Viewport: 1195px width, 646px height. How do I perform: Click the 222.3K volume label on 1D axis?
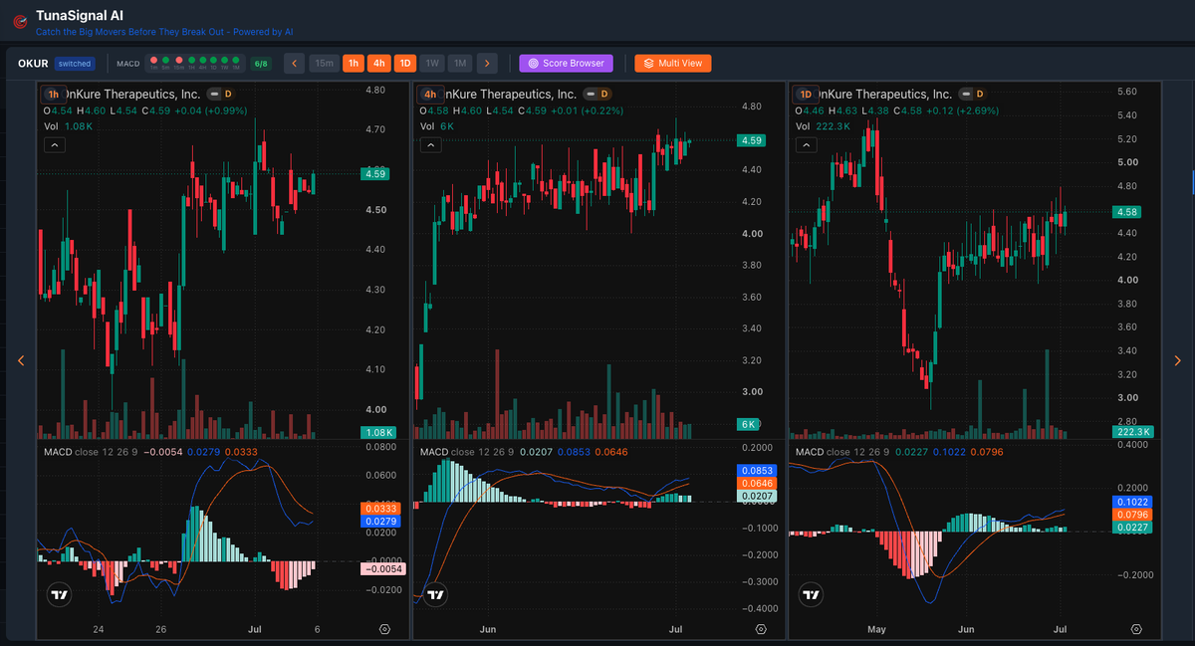click(x=1135, y=431)
